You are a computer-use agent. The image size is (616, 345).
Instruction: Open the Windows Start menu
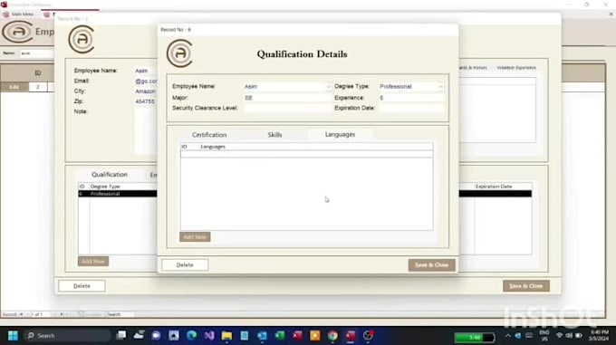[13, 336]
